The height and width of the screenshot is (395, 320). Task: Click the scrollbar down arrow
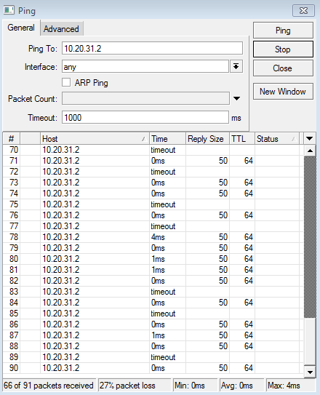310,372
